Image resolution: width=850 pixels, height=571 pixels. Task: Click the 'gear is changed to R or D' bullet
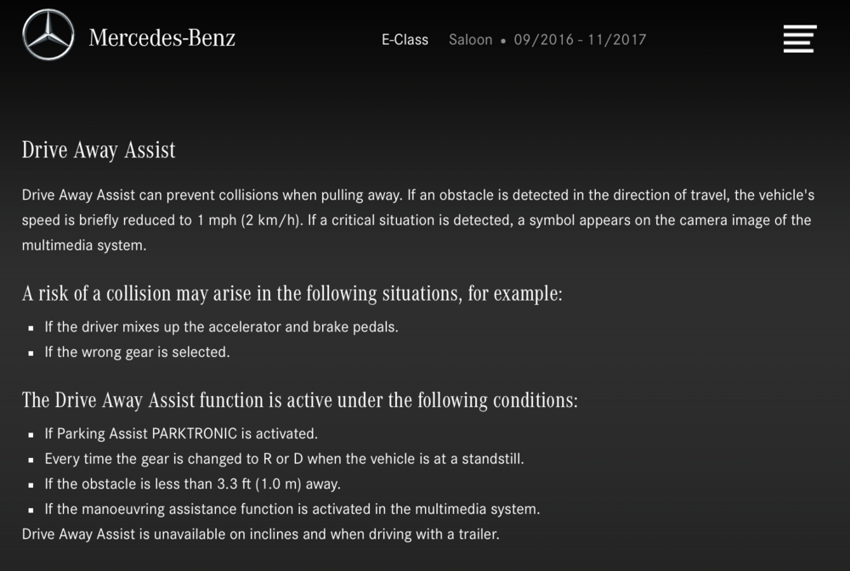pyautogui.click(x=284, y=459)
